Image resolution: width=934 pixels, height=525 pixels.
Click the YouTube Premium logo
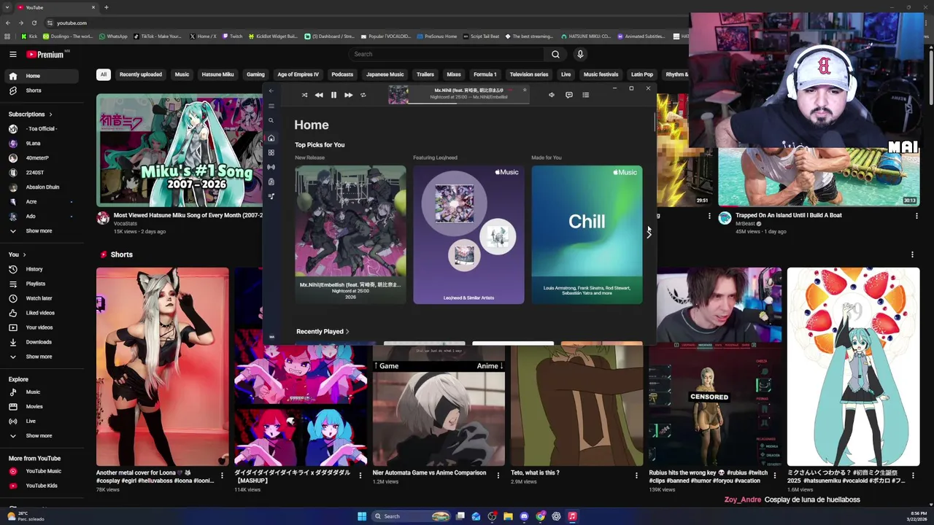click(46, 54)
